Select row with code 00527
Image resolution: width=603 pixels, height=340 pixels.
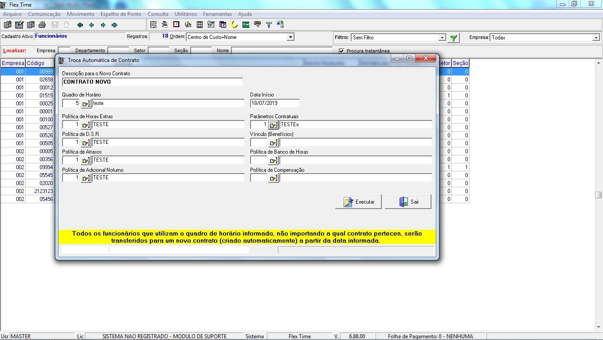(27, 127)
